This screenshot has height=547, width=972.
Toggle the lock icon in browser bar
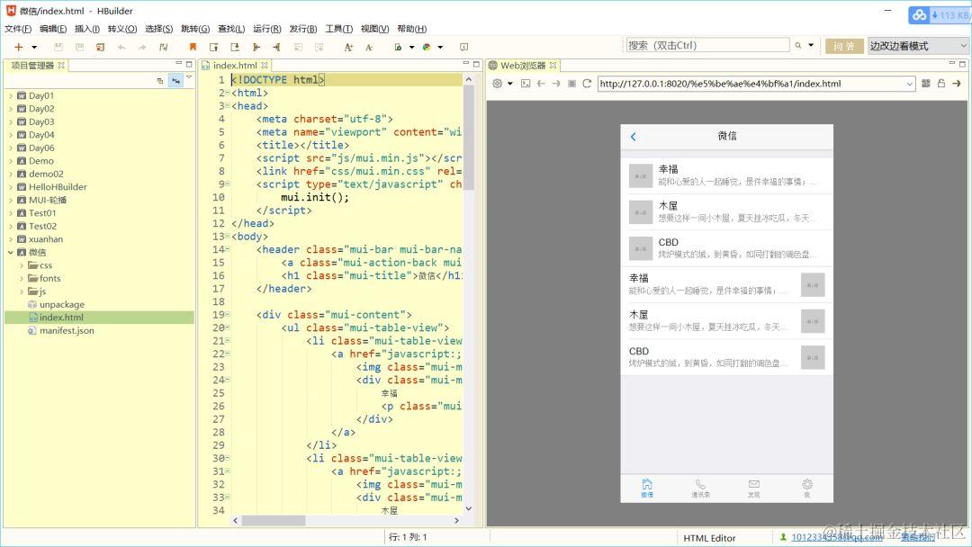941,84
